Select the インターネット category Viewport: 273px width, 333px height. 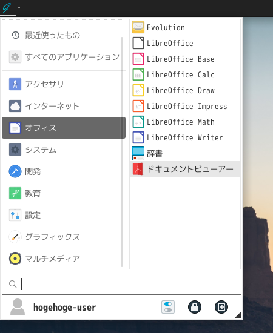point(64,106)
